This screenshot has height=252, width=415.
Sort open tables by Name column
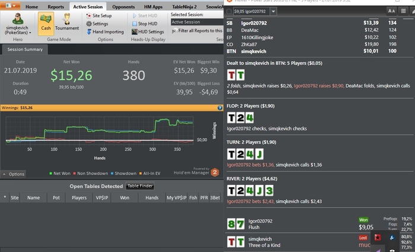click(33, 197)
